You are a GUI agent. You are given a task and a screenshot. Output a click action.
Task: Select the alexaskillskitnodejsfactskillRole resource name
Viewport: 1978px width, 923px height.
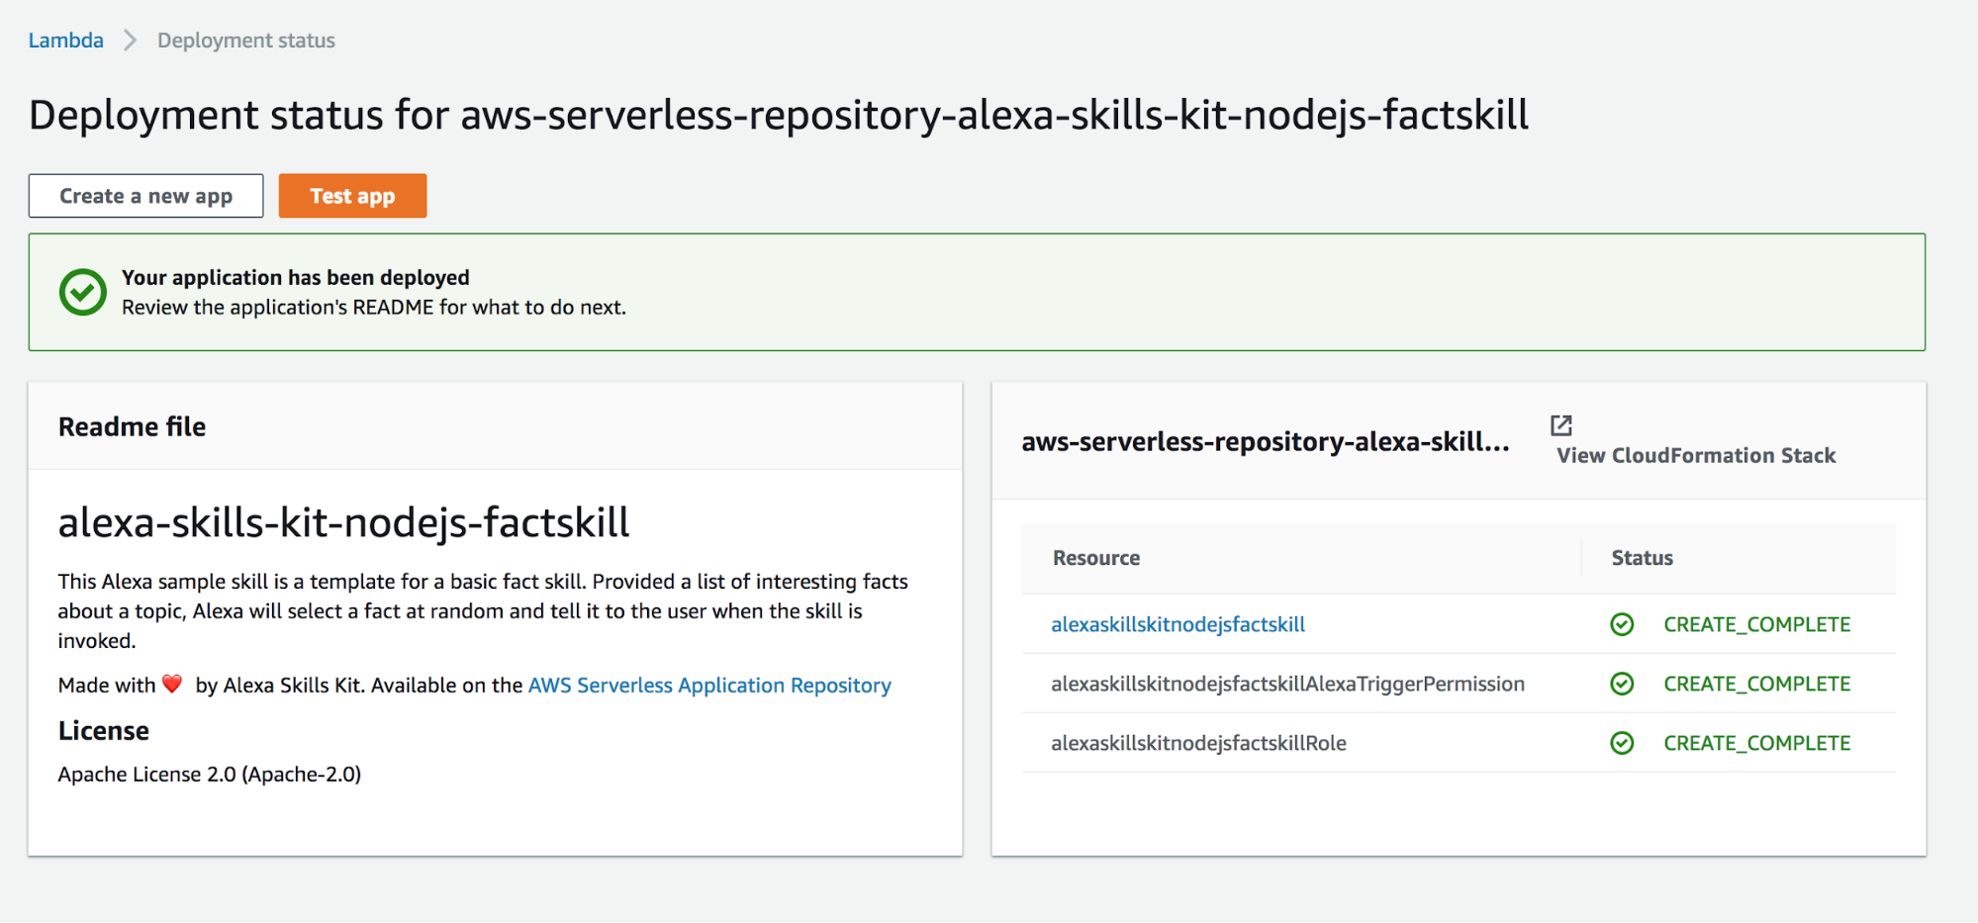click(x=1197, y=743)
